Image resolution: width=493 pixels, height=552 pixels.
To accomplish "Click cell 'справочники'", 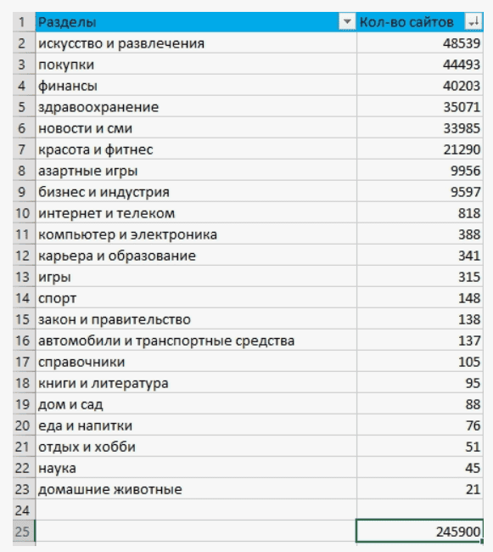I will click(x=196, y=362).
